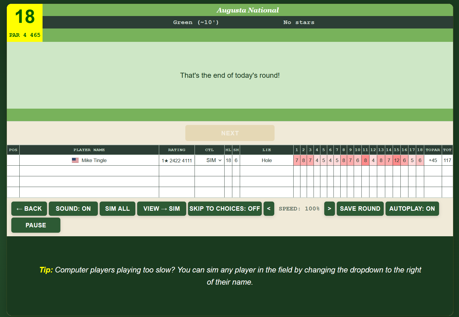Click the hole 11 score of 8
459x317 pixels.
[x=365, y=160]
